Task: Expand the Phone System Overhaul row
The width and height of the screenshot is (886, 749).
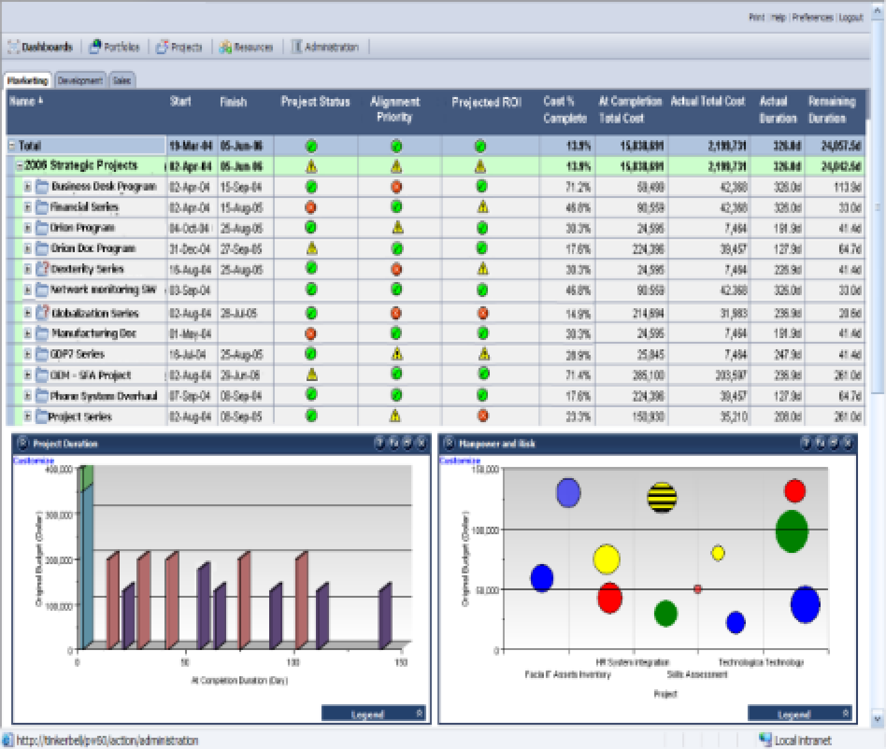Action: coord(28,395)
